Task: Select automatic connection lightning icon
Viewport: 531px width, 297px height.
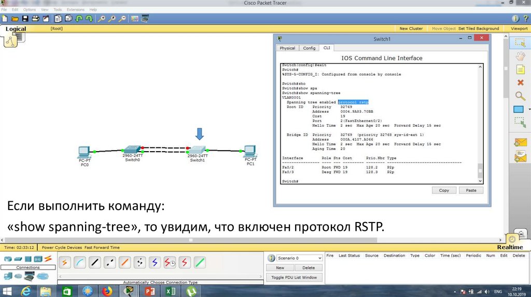Action: click(x=65, y=262)
